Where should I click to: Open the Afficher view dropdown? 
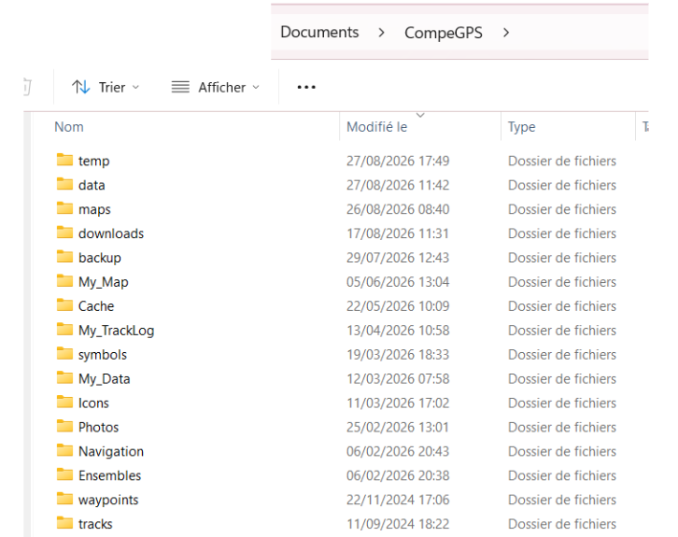pyautogui.click(x=216, y=88)
